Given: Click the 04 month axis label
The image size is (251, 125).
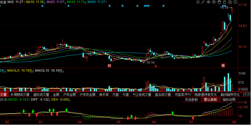Looking at the screenshot, I should [79, 122].
